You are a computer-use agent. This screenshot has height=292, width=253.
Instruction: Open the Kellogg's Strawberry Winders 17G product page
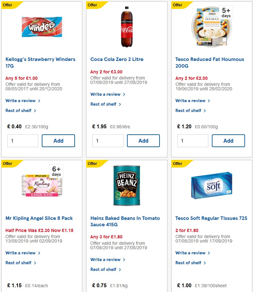[40, 63]
